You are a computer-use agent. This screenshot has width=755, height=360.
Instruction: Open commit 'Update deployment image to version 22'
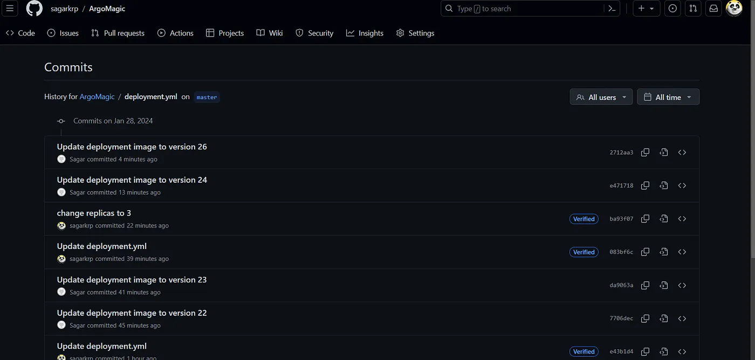(x=132, y=313)
